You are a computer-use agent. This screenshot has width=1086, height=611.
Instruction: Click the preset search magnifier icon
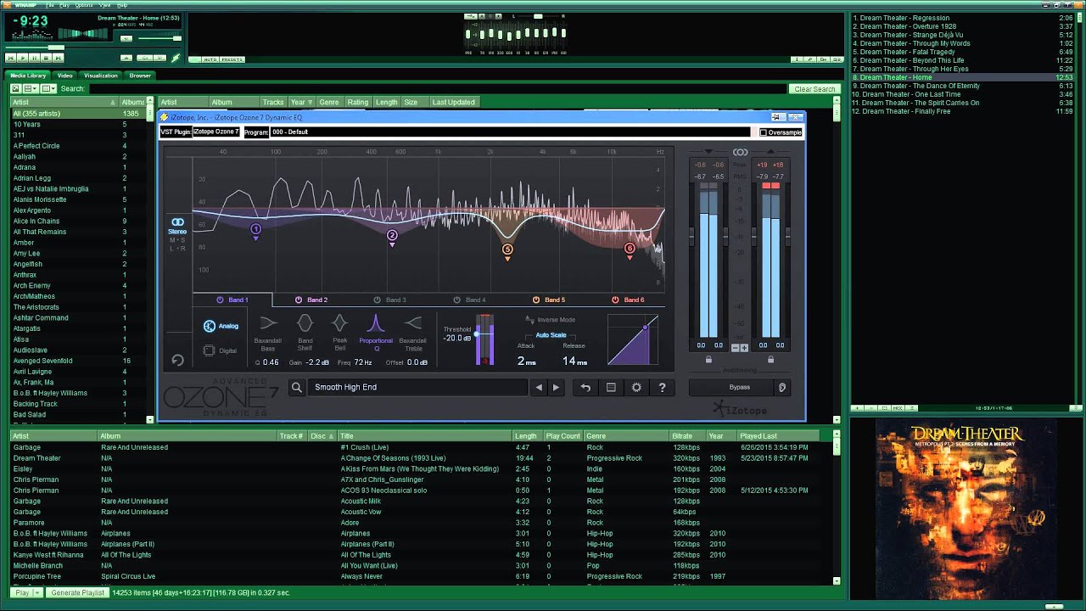297,387
